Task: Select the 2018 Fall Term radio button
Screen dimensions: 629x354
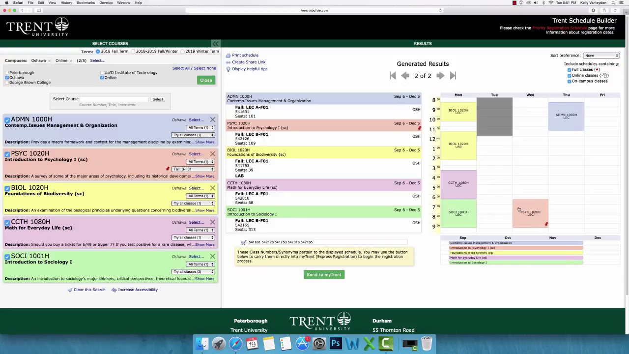Action: pos(98,52)
